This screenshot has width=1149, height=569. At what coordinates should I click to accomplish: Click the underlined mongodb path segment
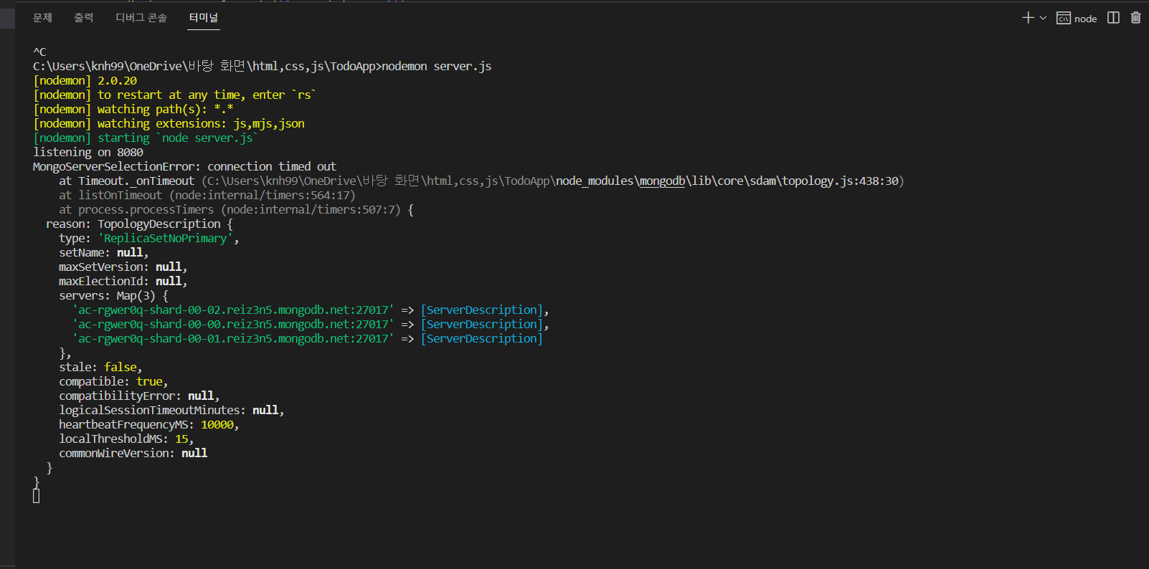[x=662, y=181]
